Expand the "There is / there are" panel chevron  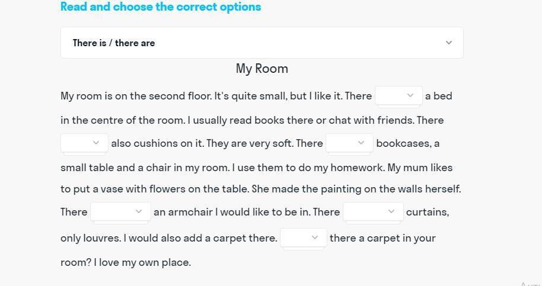coord(449,43)
